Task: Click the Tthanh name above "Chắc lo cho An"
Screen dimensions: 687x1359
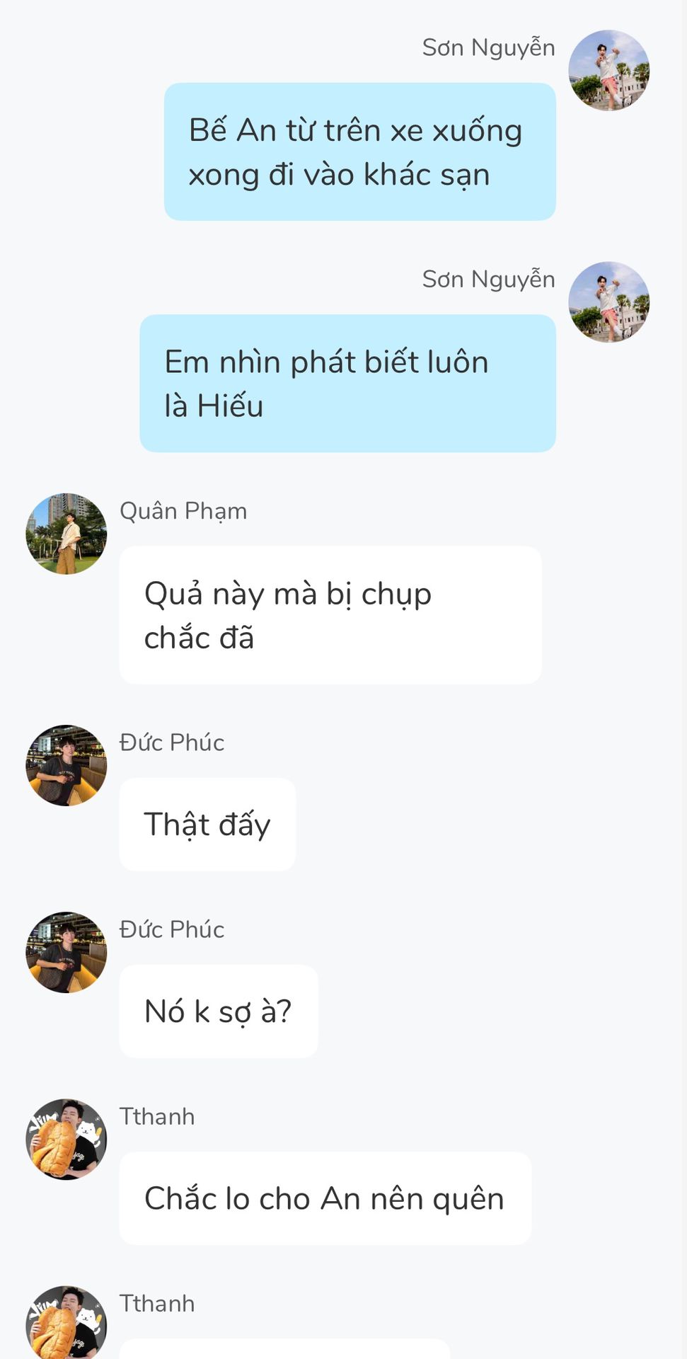Action: 157,1116
